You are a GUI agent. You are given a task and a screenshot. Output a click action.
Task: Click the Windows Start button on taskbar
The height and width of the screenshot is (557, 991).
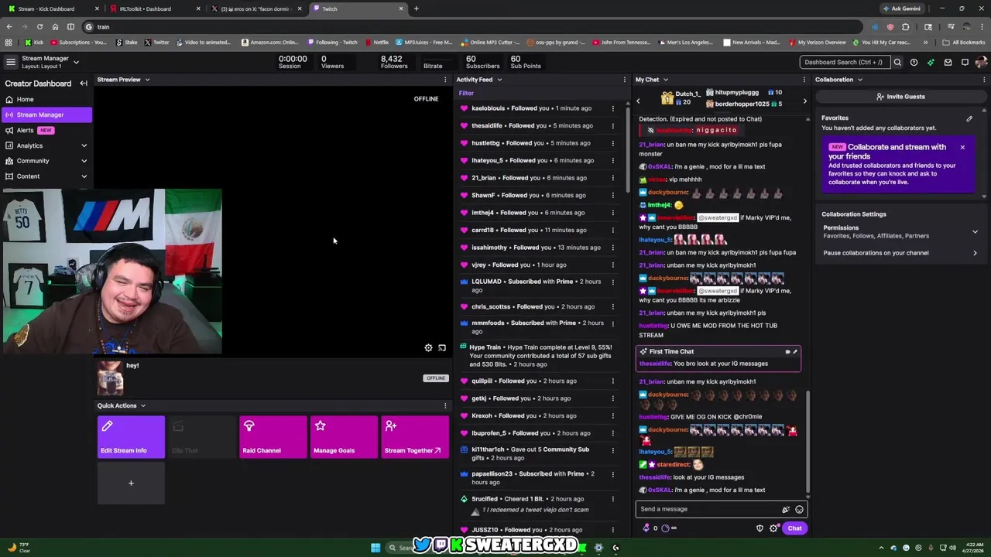click(375, 548)
